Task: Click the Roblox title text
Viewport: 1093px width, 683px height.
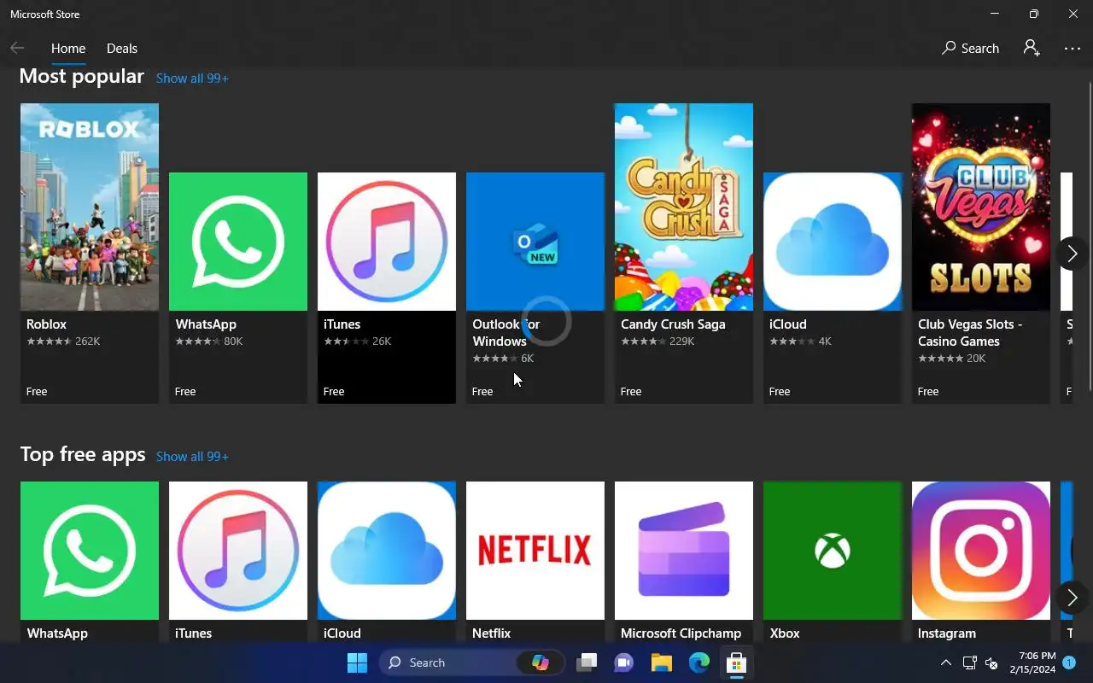Action: pyautogui.click(x=46, y=324)
